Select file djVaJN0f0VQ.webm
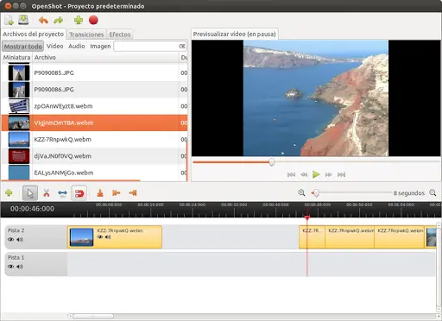This screenshot has width=442, height=321. coord(94,156)
